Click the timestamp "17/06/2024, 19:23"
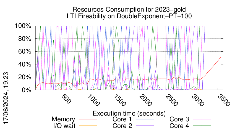The height and width of the screenshot is (131, 235). pyautogui.click(x=6, y=98)
